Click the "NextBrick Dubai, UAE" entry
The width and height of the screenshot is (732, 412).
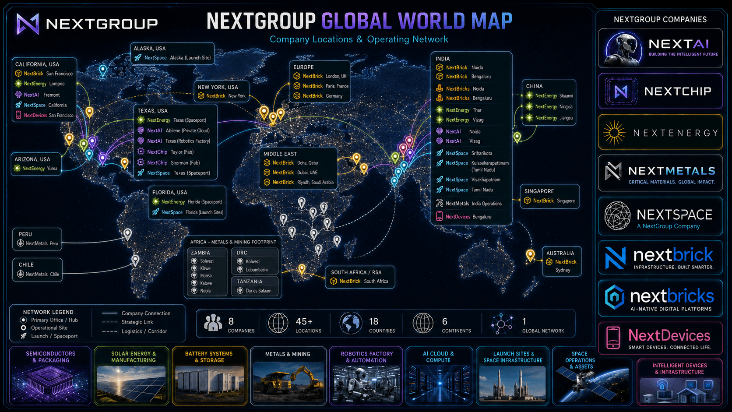[291, 173]
